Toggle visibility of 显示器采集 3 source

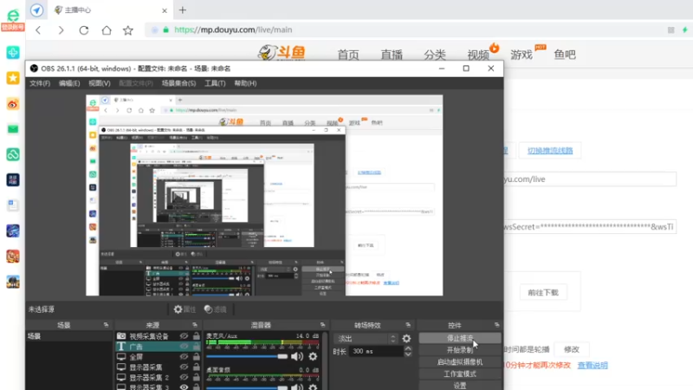184,387
